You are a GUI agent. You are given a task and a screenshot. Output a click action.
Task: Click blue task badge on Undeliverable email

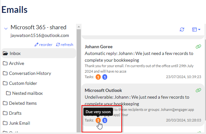click(105, 120)
